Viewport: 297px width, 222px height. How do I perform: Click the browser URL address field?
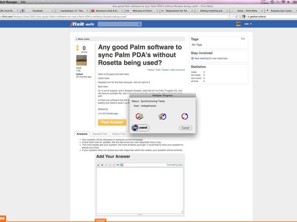click(114, 16)
